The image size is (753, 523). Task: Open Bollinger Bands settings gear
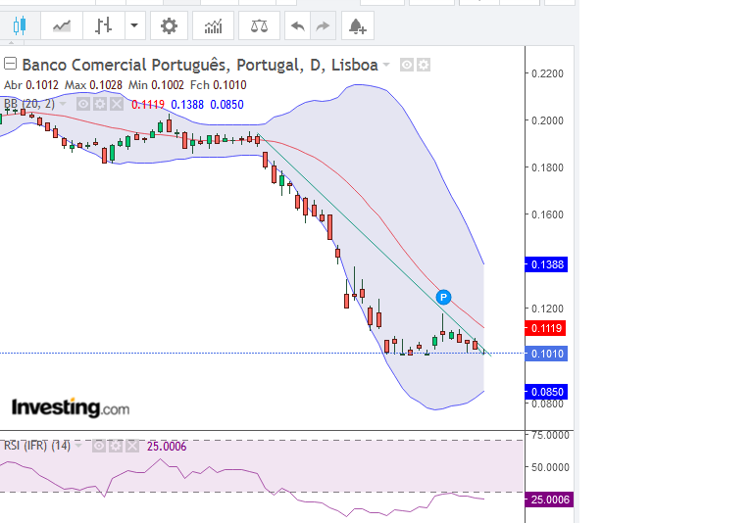[x=100, y=104]
